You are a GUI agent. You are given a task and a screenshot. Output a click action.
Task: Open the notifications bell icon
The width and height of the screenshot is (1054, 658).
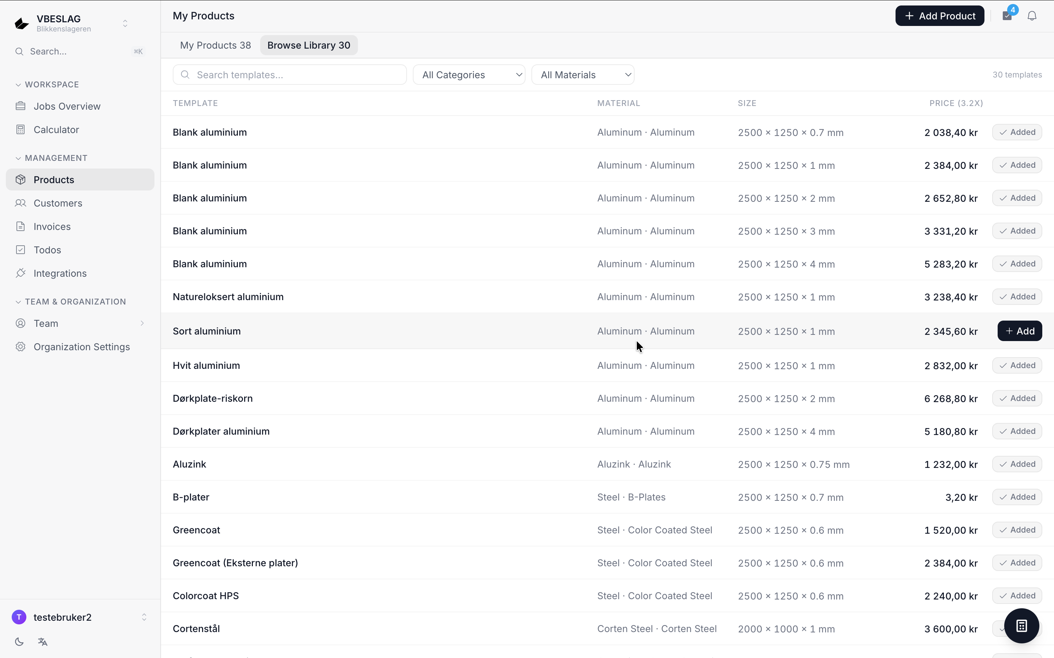(1032, 16)
